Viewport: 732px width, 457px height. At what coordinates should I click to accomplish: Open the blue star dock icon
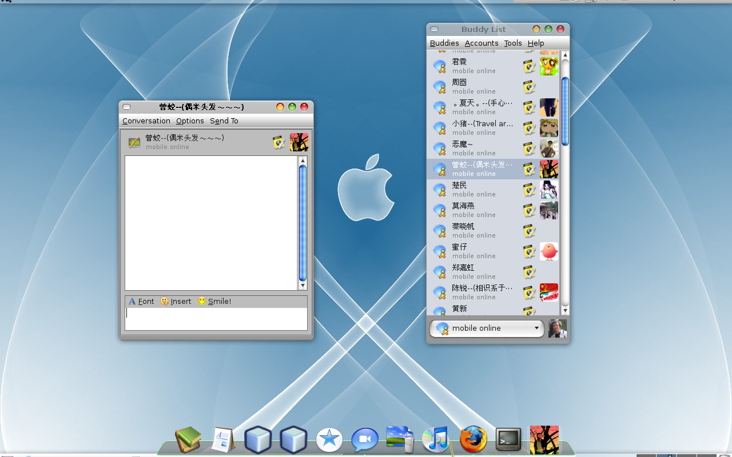[x=329, y=440]
